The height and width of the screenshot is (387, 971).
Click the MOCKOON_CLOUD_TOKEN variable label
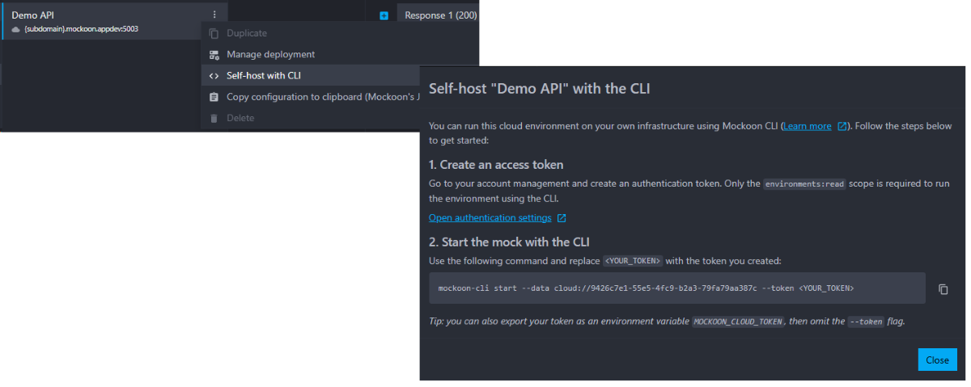tap(739, 322)
